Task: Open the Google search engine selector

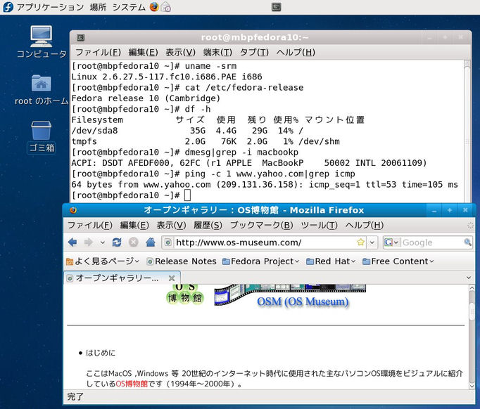Action: coord(391,242)
